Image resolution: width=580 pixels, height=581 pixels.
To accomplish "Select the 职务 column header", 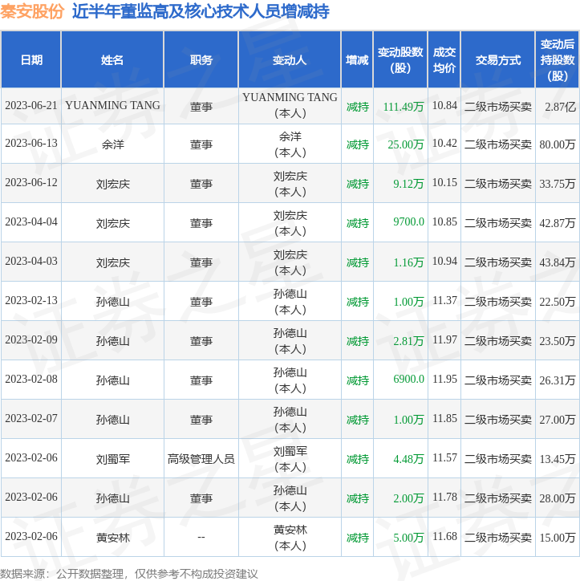I will click(201, 59).
